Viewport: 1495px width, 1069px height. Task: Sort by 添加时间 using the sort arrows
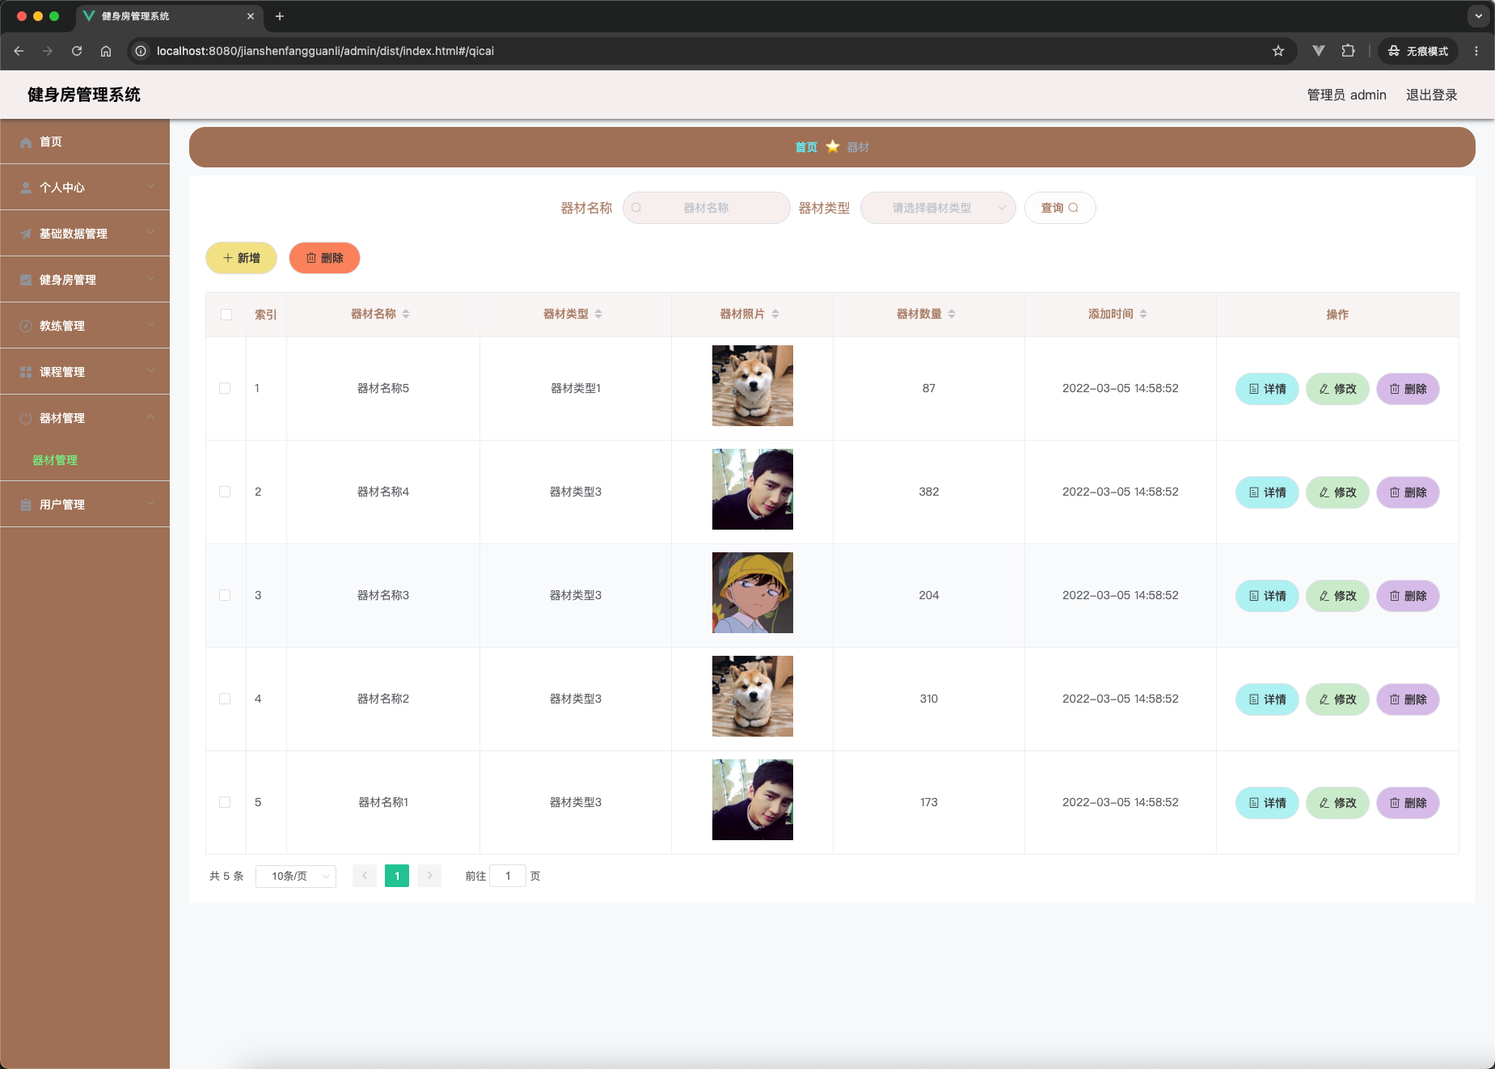1143,314
